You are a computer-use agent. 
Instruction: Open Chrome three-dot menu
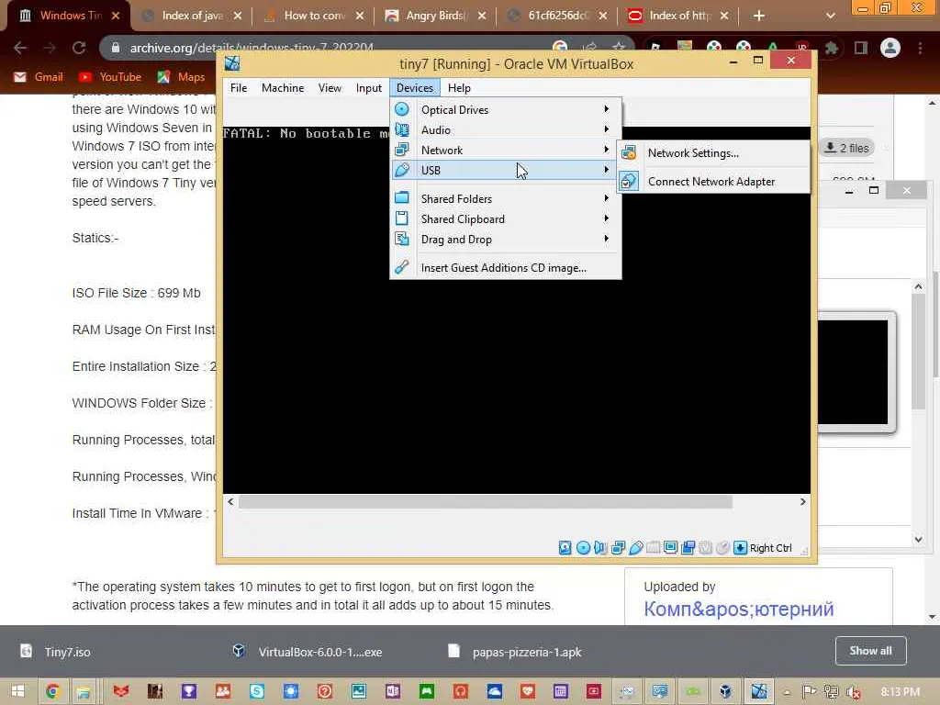tap(920, 48)
